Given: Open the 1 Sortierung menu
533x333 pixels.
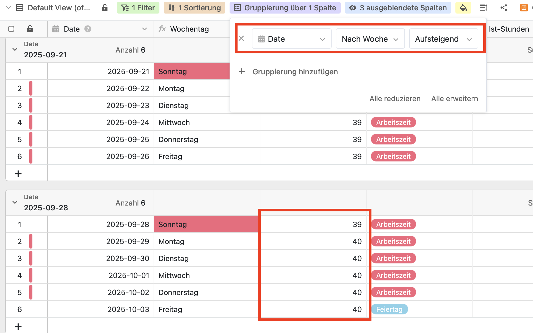Looking at the screenshot, I should point(194,8).
